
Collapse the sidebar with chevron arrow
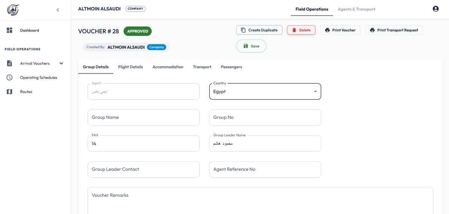(x=58, y=10)
